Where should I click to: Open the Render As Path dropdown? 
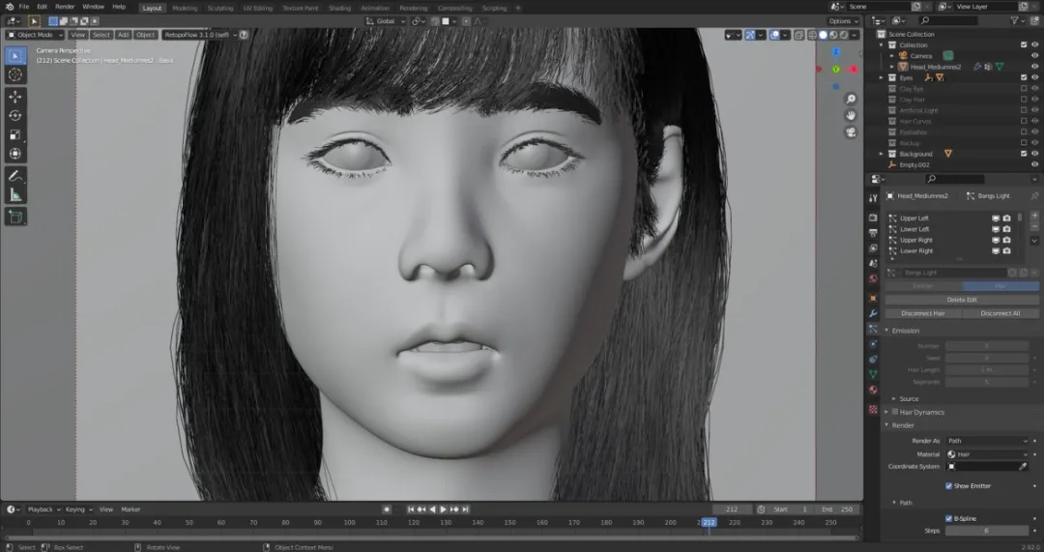tap(988, 441)
